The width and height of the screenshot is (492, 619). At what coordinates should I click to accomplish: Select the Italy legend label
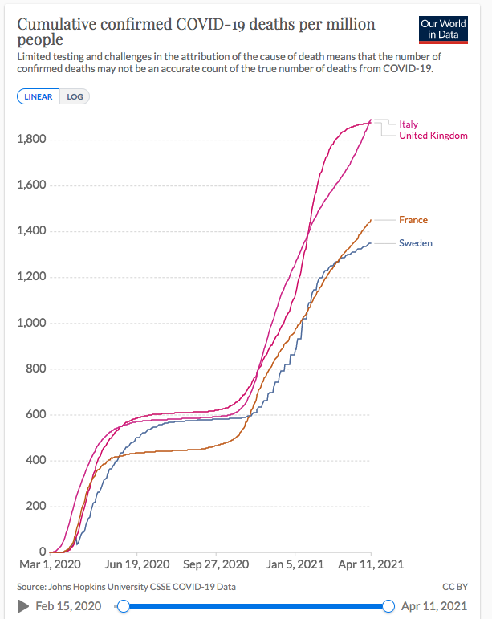point(409,124)
